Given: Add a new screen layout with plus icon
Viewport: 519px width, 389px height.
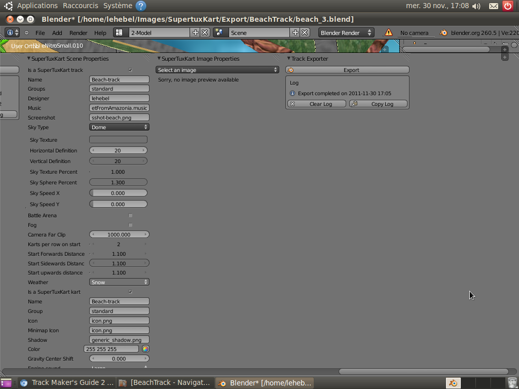Looking at the screenshot, I should pyautogui.click(x=196, y=32).
